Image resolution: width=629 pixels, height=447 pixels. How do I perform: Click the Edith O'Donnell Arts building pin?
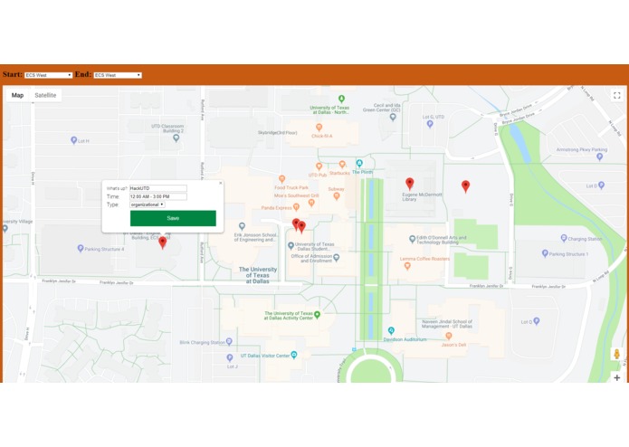[x=412, y=239]
